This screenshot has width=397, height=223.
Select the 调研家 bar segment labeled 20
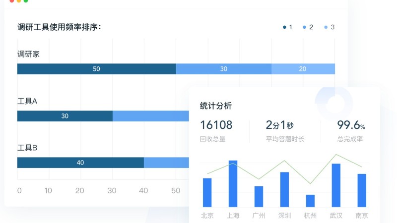pos(303,69)
